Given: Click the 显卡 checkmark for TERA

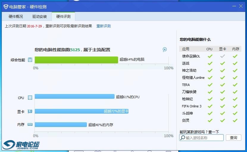Looking at the screenshot, I should 222,85.
